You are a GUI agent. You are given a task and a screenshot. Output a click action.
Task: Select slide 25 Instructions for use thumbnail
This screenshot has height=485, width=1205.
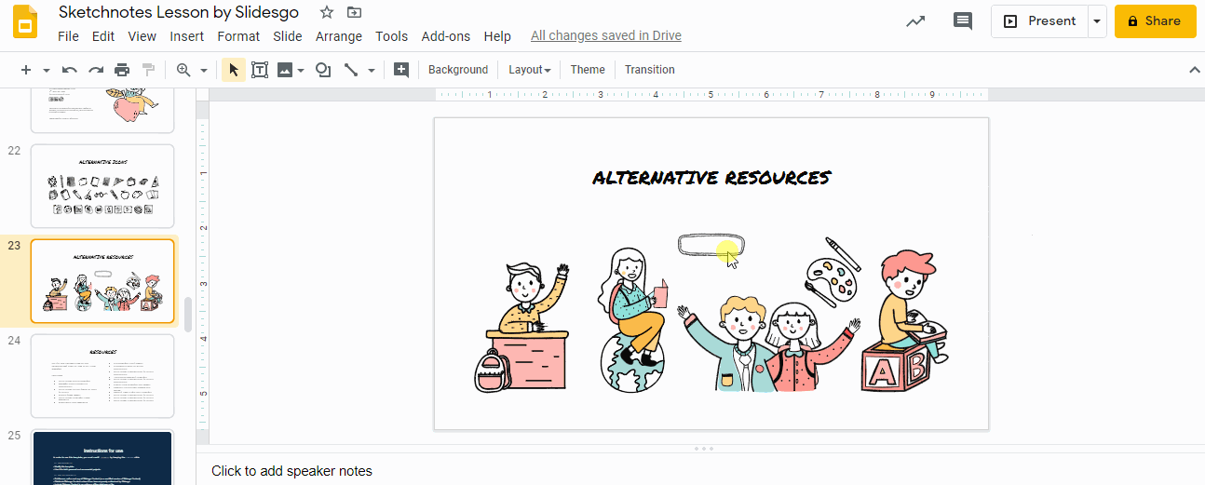(102, 457)
